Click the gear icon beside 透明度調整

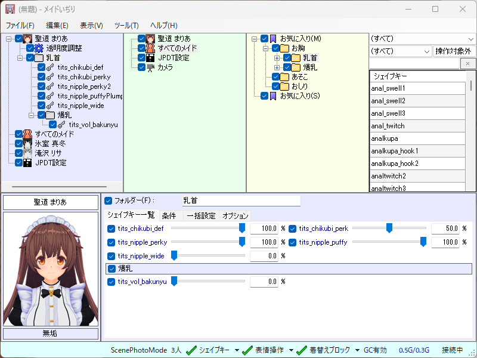pyautogui.click(x=39, y=48)
